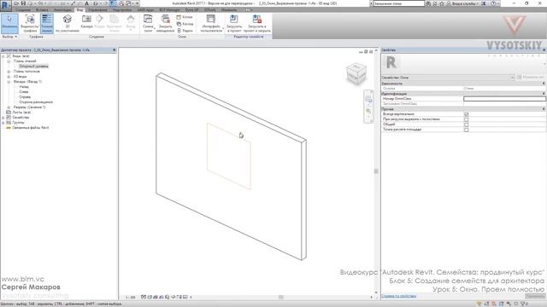
Task: Click the Steering Wheel navigation bar icon
Action: point(368,99)
